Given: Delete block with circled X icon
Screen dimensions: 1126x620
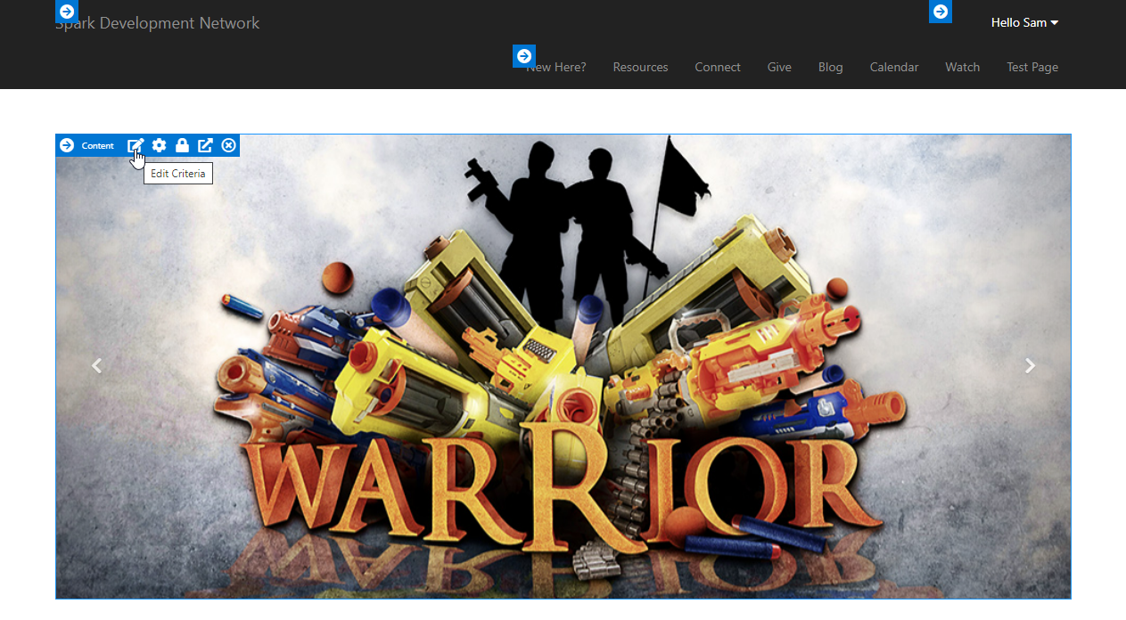Looking at the screenshot, I should click(x=229, y=145).
